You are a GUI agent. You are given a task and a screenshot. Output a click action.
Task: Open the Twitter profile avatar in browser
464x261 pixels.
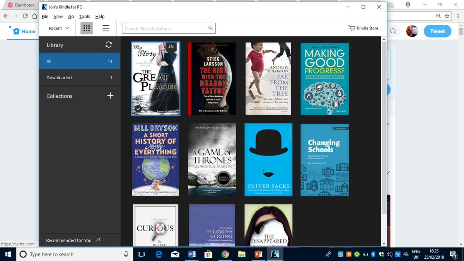click(x=412, y=31)
